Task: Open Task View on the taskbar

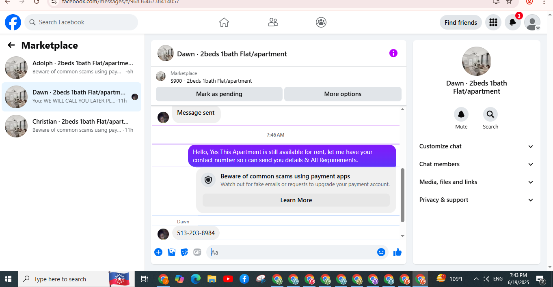Action: tap(144, 279)
